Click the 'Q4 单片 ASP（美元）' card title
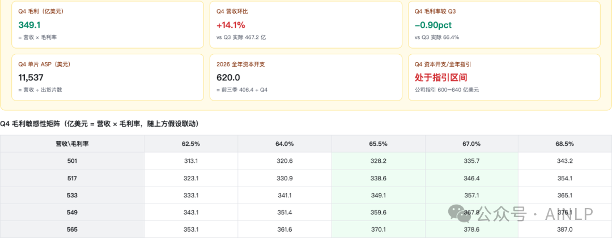The image size is (612, 238). coord(44,64)
